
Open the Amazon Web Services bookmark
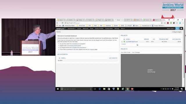click(158, 26)
